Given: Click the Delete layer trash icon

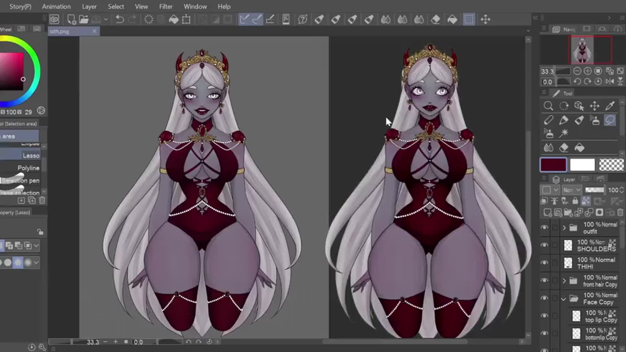Looking at the screenshot, I should (x=620, y=212).
